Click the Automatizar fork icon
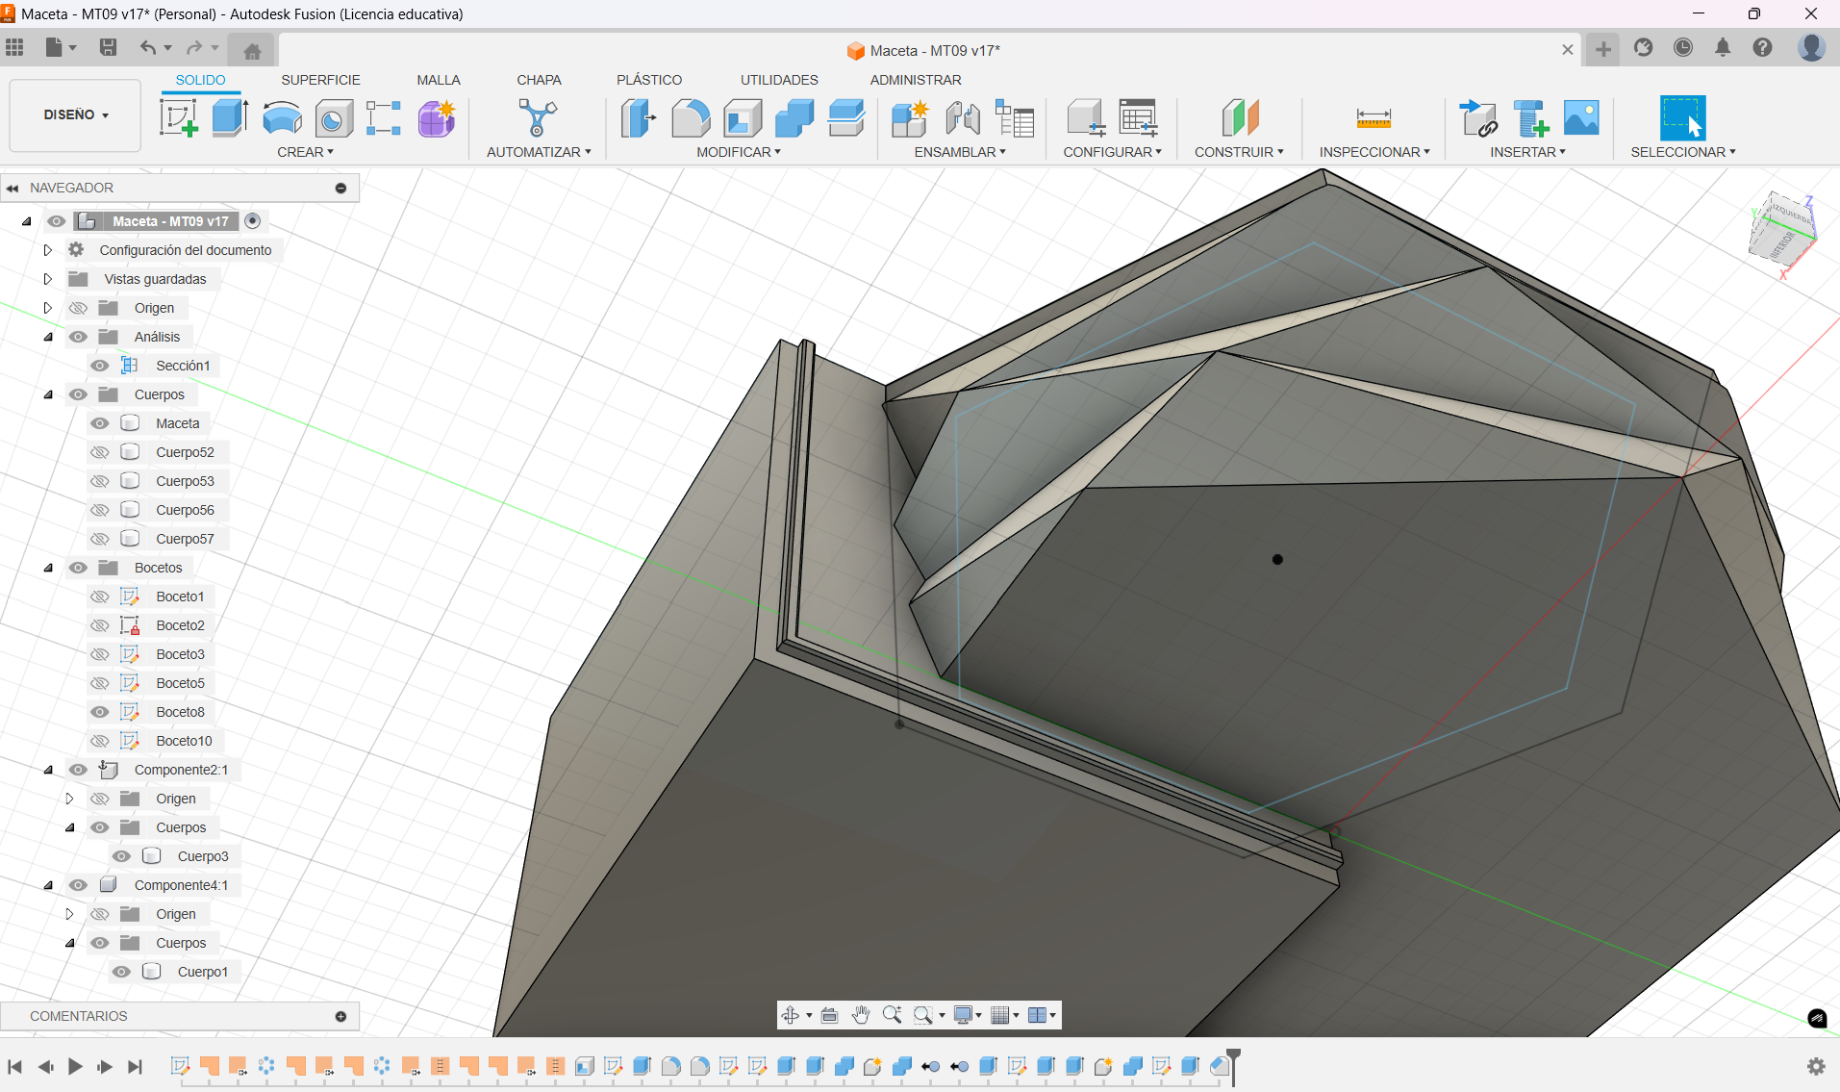 coord(538,118)
